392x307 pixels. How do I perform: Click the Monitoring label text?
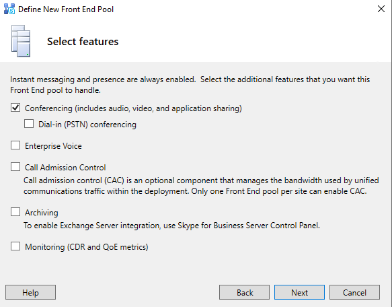(x=87, y=247)
